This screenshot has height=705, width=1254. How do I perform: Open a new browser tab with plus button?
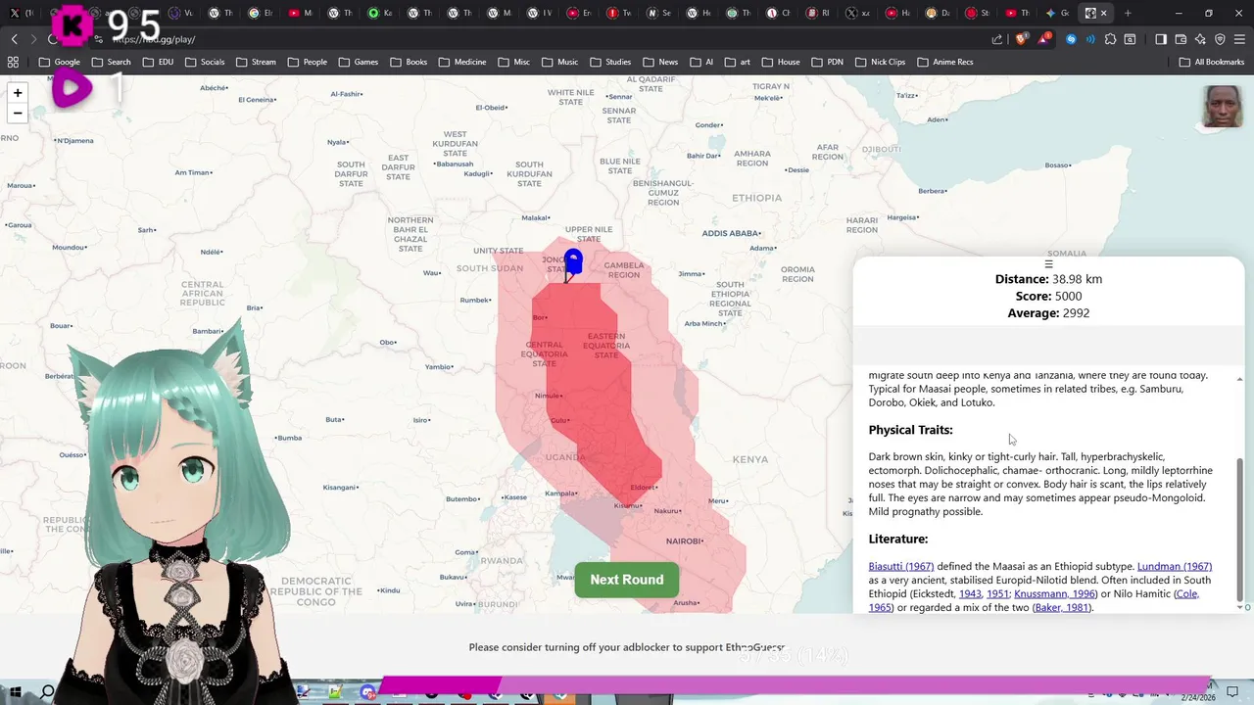(x=1128, y=13)
